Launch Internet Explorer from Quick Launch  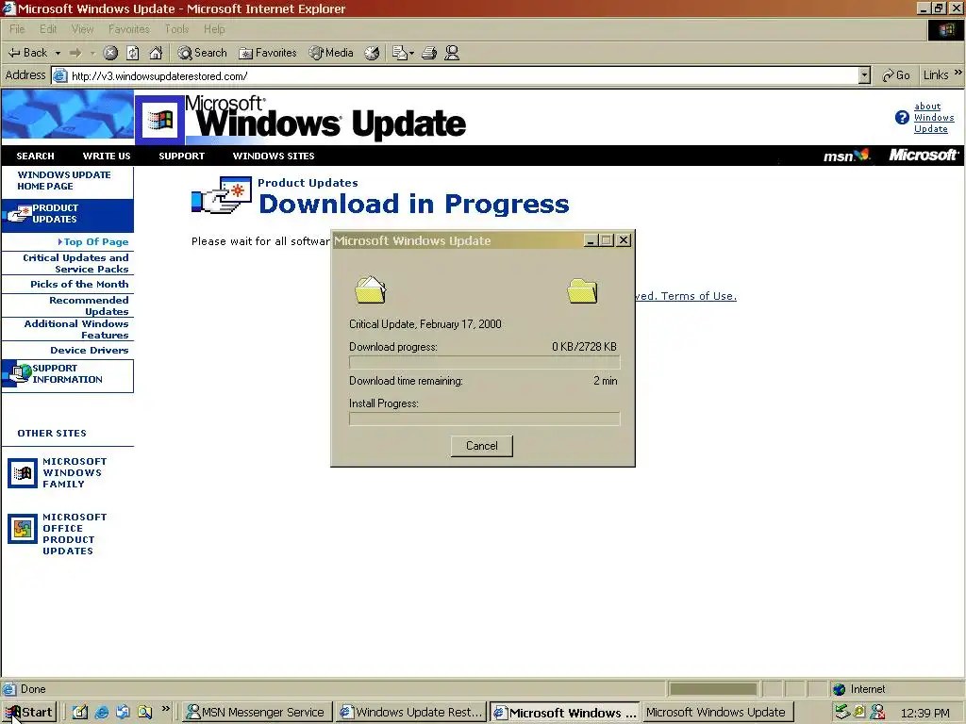coord(102,713)
